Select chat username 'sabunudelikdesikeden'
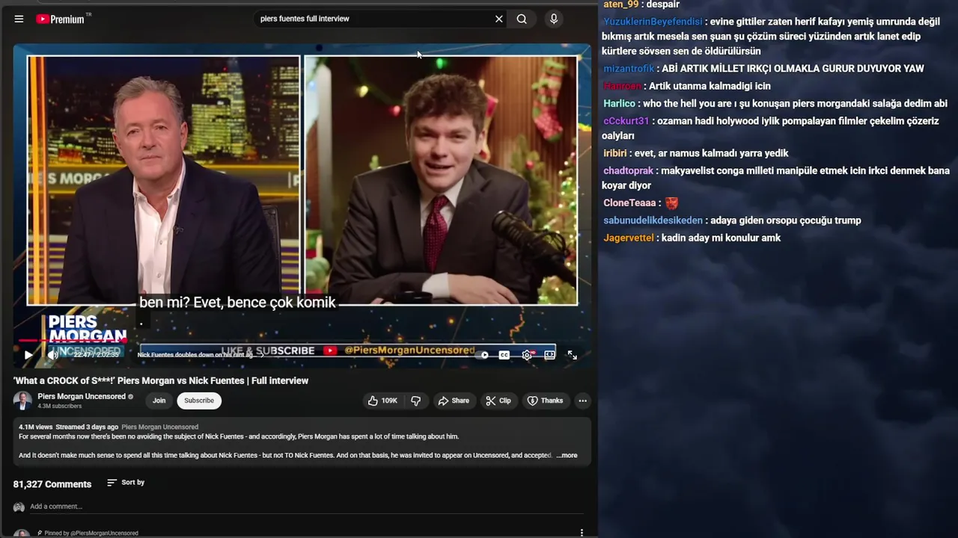Image resolution: width=958 pixels, height=538 pixels. (x=653, y=220)
